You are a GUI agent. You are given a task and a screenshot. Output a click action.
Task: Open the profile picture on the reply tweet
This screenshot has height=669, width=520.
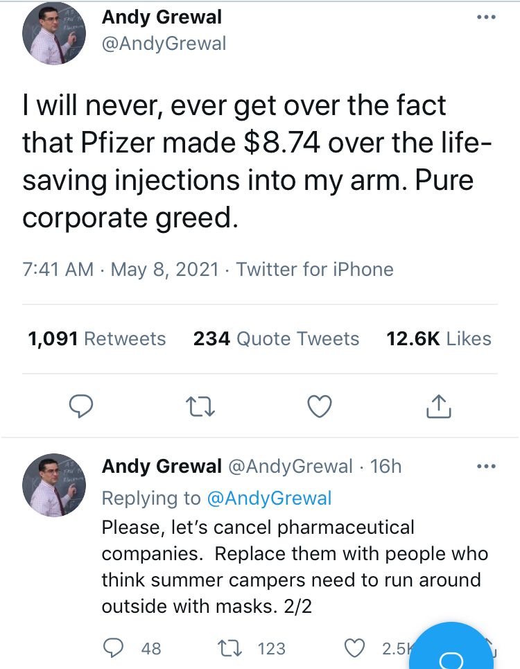click(54, 485)
